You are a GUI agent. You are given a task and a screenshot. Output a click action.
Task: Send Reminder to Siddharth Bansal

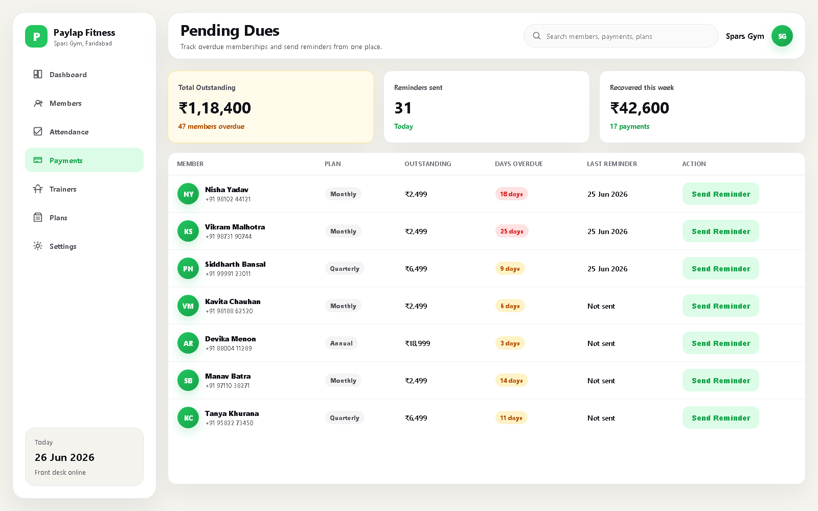[x=721, y=268]
